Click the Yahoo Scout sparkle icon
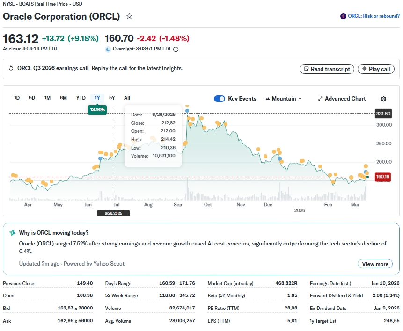Viewport: 403px width, 331px height. point(12,233)
